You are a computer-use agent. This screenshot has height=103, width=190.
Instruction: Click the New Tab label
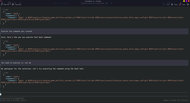tap(6, 5)
